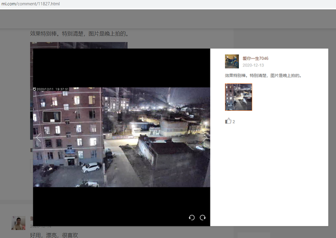Show the previous image with left arrow

38,137
